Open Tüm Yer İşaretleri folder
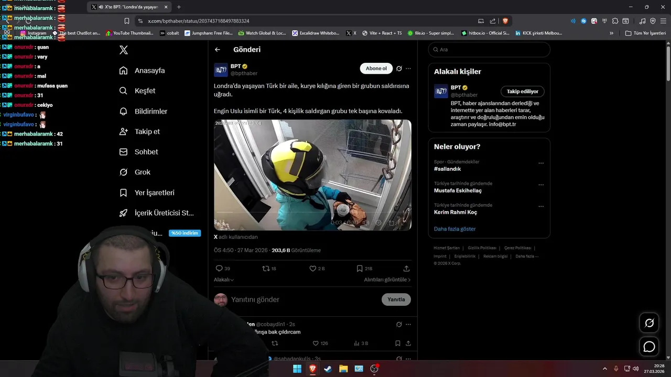The height and width of the screenshot is (377, 671). click(646, 33)
